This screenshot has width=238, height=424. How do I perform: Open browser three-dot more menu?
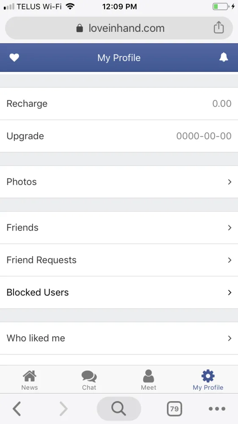pyautogui.click(x=217, y=409)
